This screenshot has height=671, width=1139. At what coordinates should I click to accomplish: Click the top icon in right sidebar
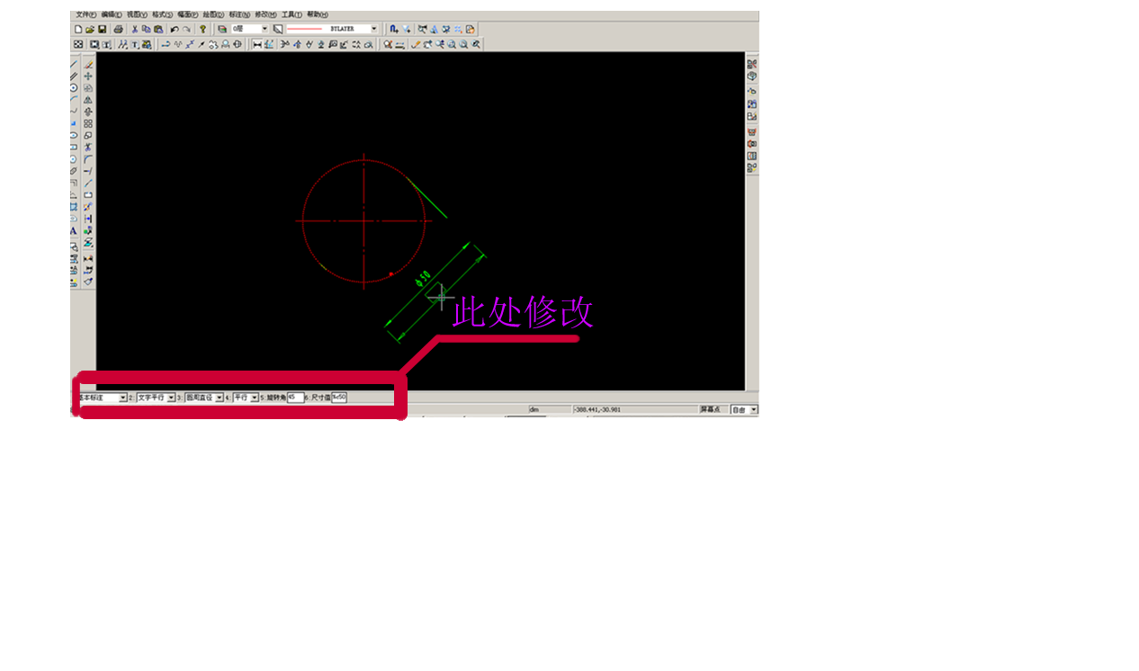point(752,64)
